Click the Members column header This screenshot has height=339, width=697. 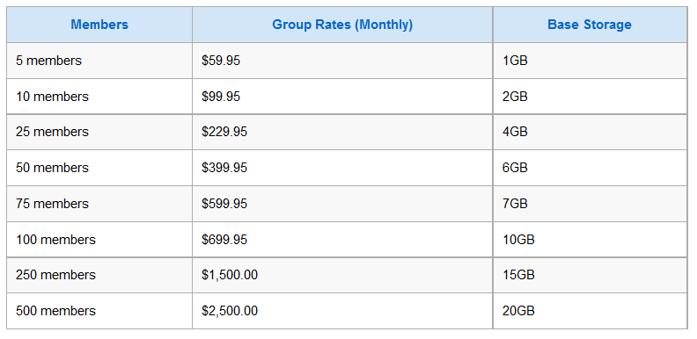tap(99, 25)
